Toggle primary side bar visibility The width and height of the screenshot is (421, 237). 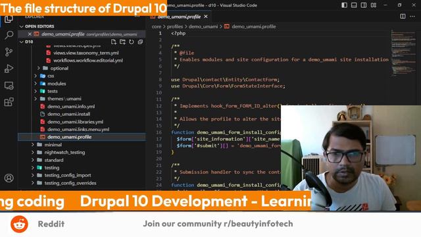pyautogui.click(x=344, y=5)
